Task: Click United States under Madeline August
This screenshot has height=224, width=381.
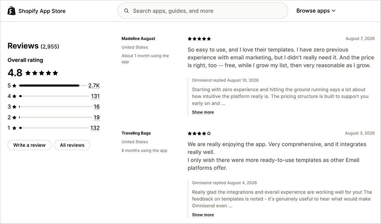Action: (x=135, y=47)
